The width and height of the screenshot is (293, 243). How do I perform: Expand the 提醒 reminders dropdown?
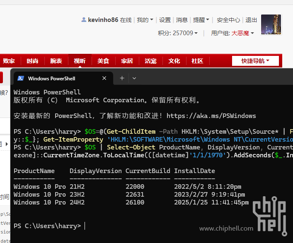[x=201, y=20]
